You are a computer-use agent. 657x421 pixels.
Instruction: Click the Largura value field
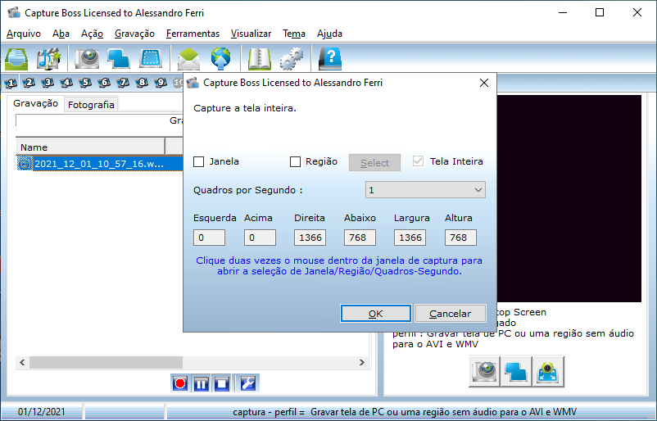coord(410,238)
